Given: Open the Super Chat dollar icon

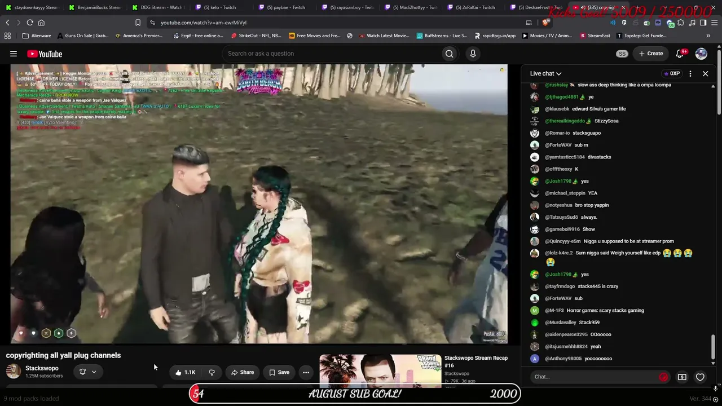Looking at the screenshot, I should 682,377.
